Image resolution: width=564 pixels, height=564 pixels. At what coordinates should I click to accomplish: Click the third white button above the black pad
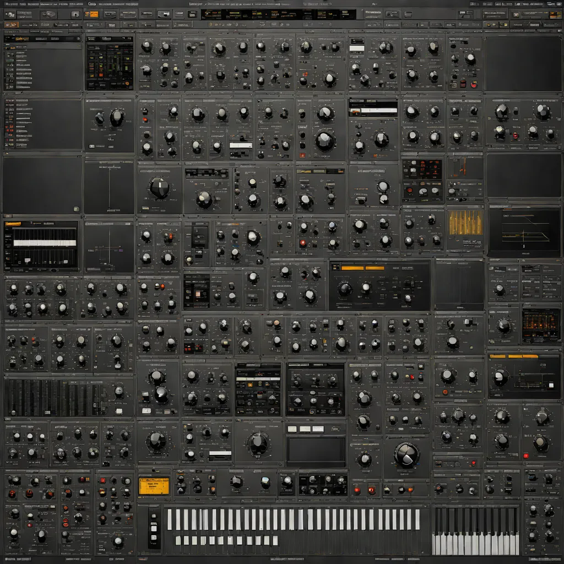coord(318,429)
